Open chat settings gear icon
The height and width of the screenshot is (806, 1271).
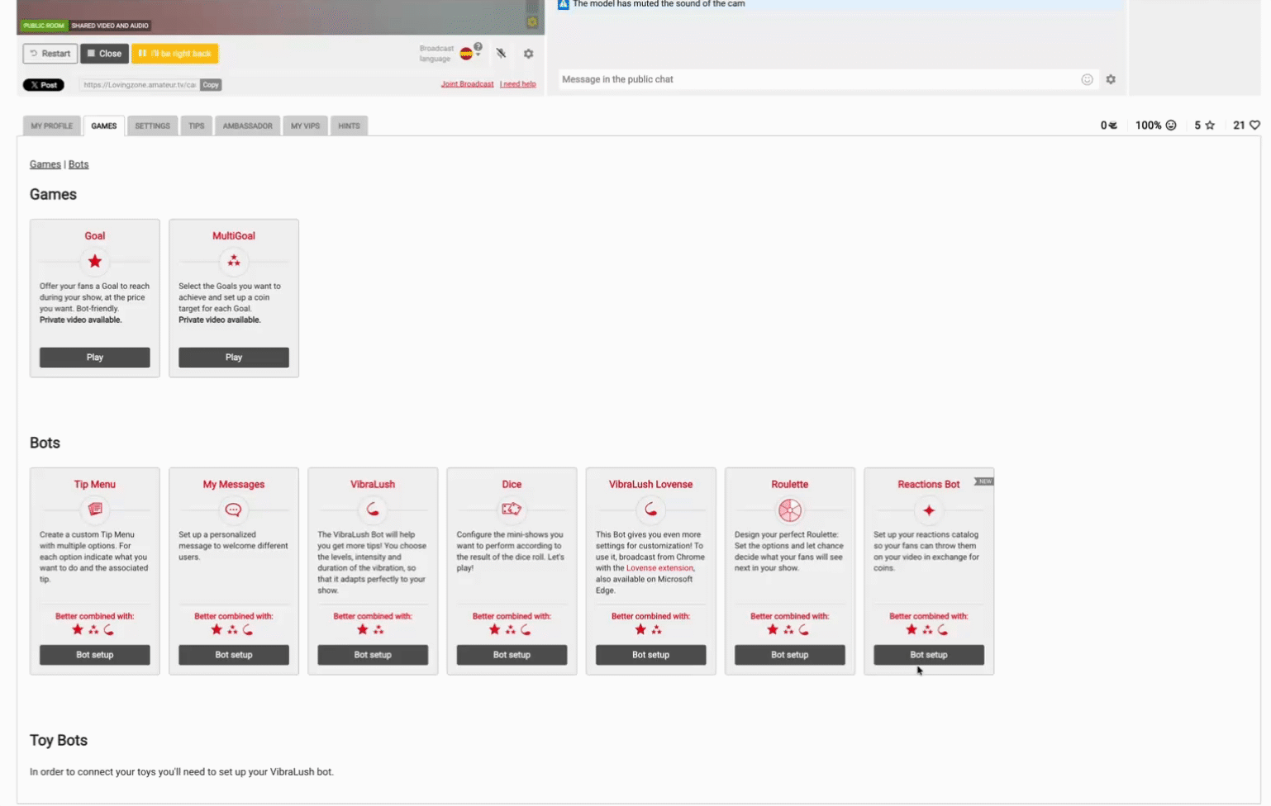[x=1111, y=79]
